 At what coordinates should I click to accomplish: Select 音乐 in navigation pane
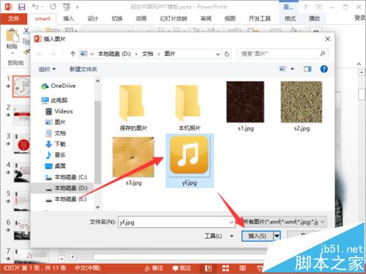(56, 155)
